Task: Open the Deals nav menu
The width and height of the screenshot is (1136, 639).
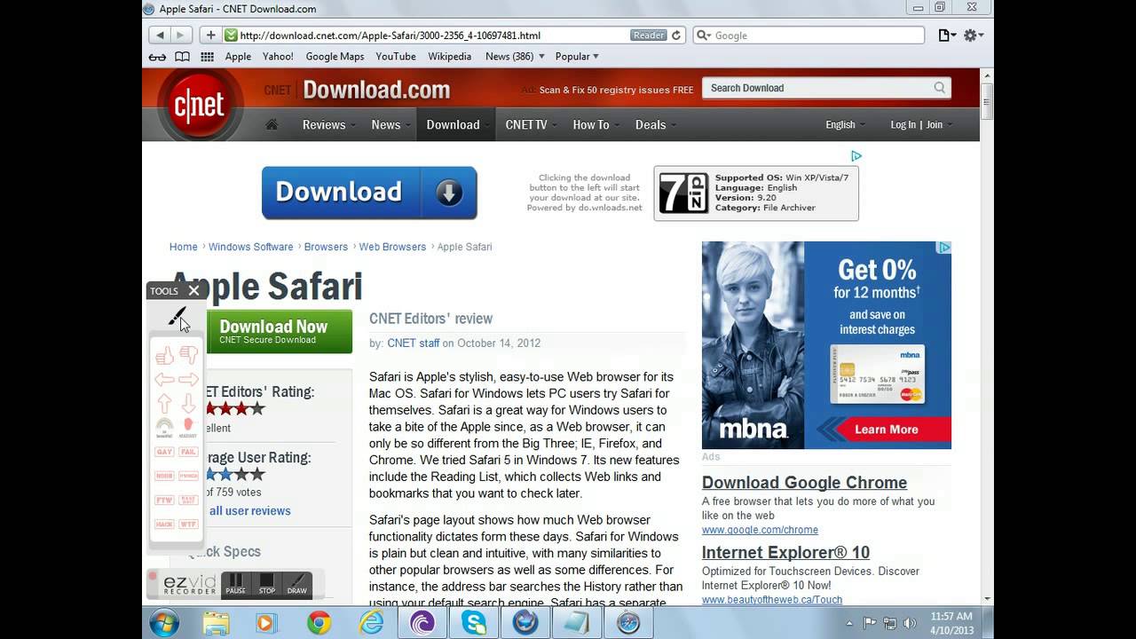Action: point(655,125)
